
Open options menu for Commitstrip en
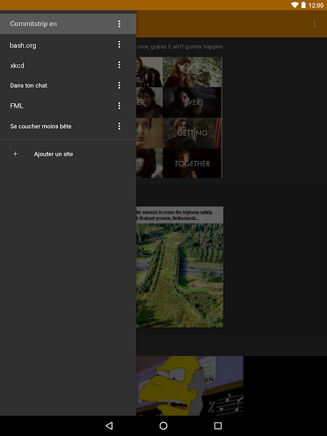pyautogui.click(x=119, y=24)
